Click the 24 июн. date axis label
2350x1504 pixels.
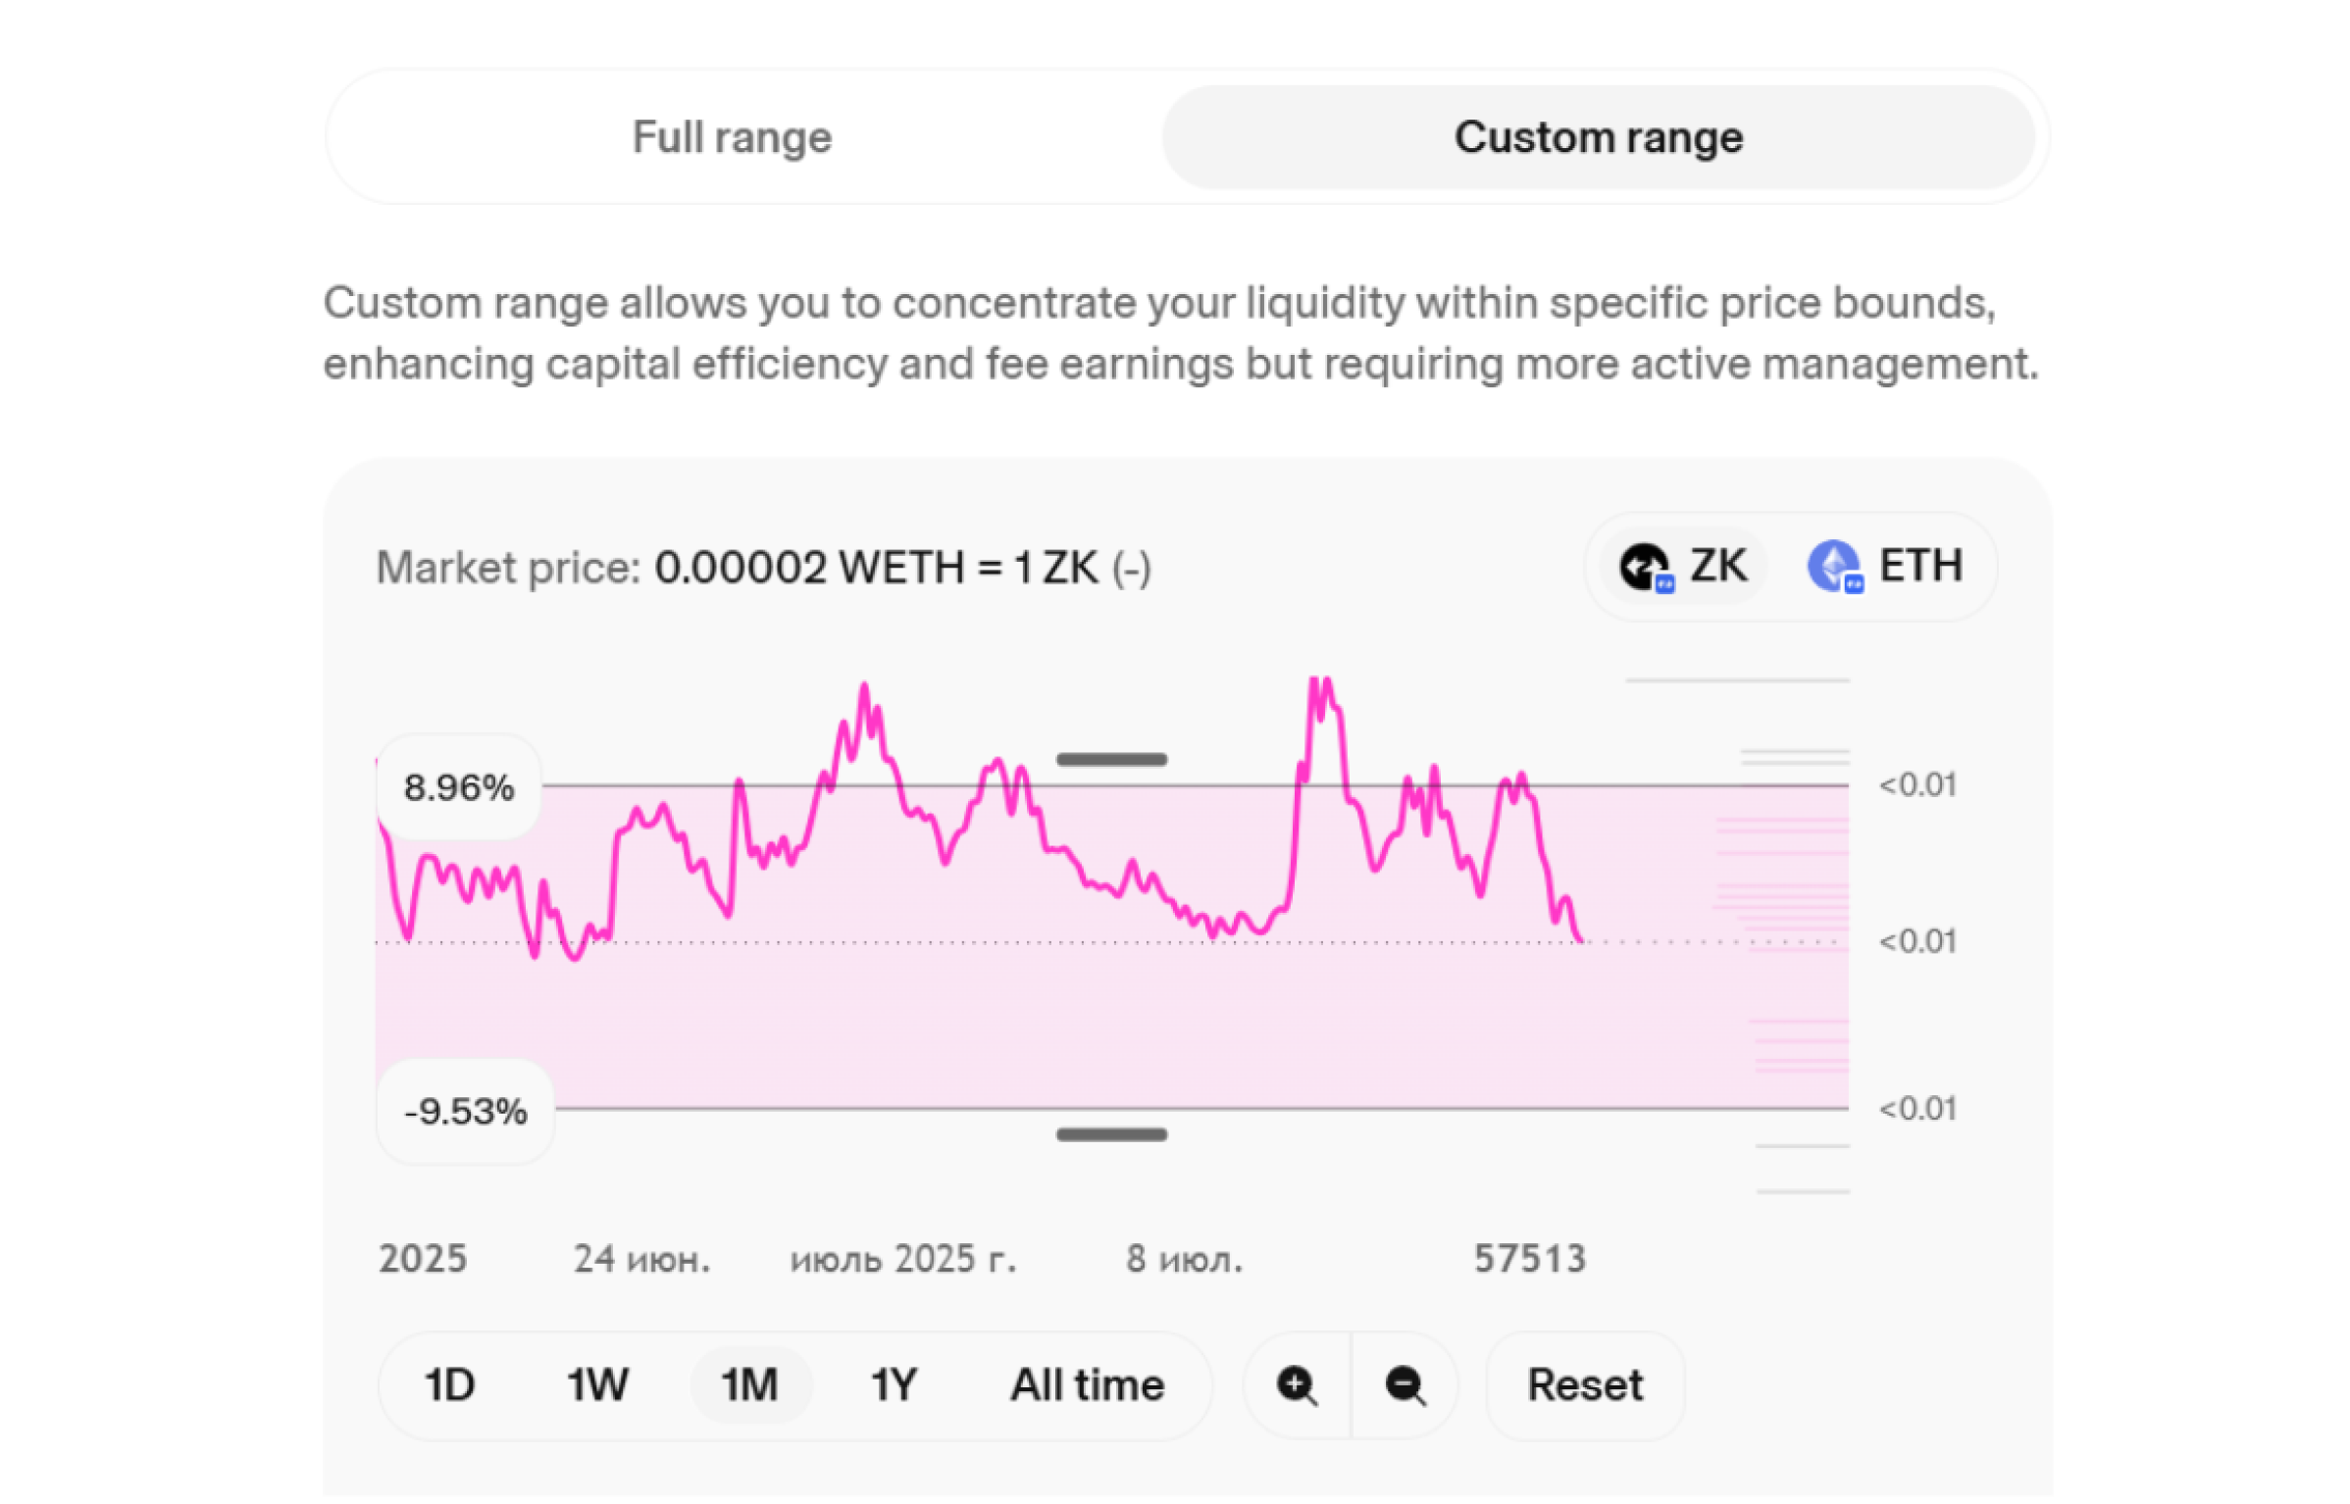pos(641,1259)
